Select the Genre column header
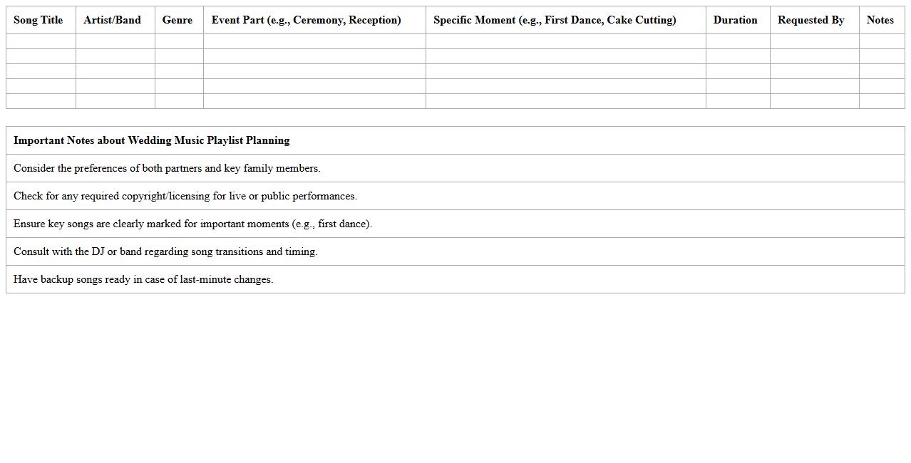Viewport: 911px width, 463px height. point(177,20)
